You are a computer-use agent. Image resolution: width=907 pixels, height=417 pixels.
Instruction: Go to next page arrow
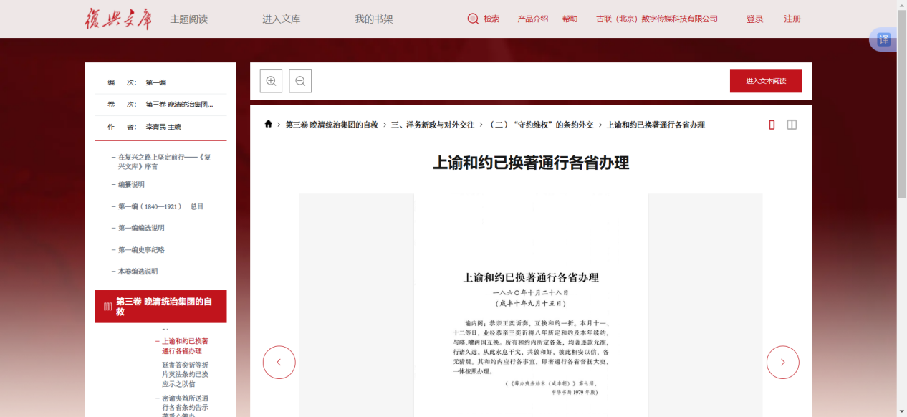pyautogui.click(x=782, y=363)
